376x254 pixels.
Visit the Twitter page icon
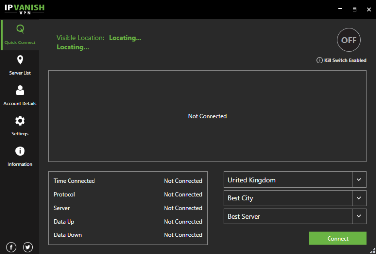[x=28, y=247]
